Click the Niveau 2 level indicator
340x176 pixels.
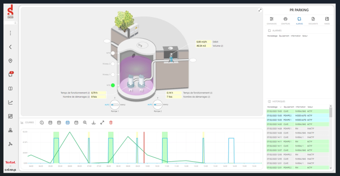pos(113,64)
